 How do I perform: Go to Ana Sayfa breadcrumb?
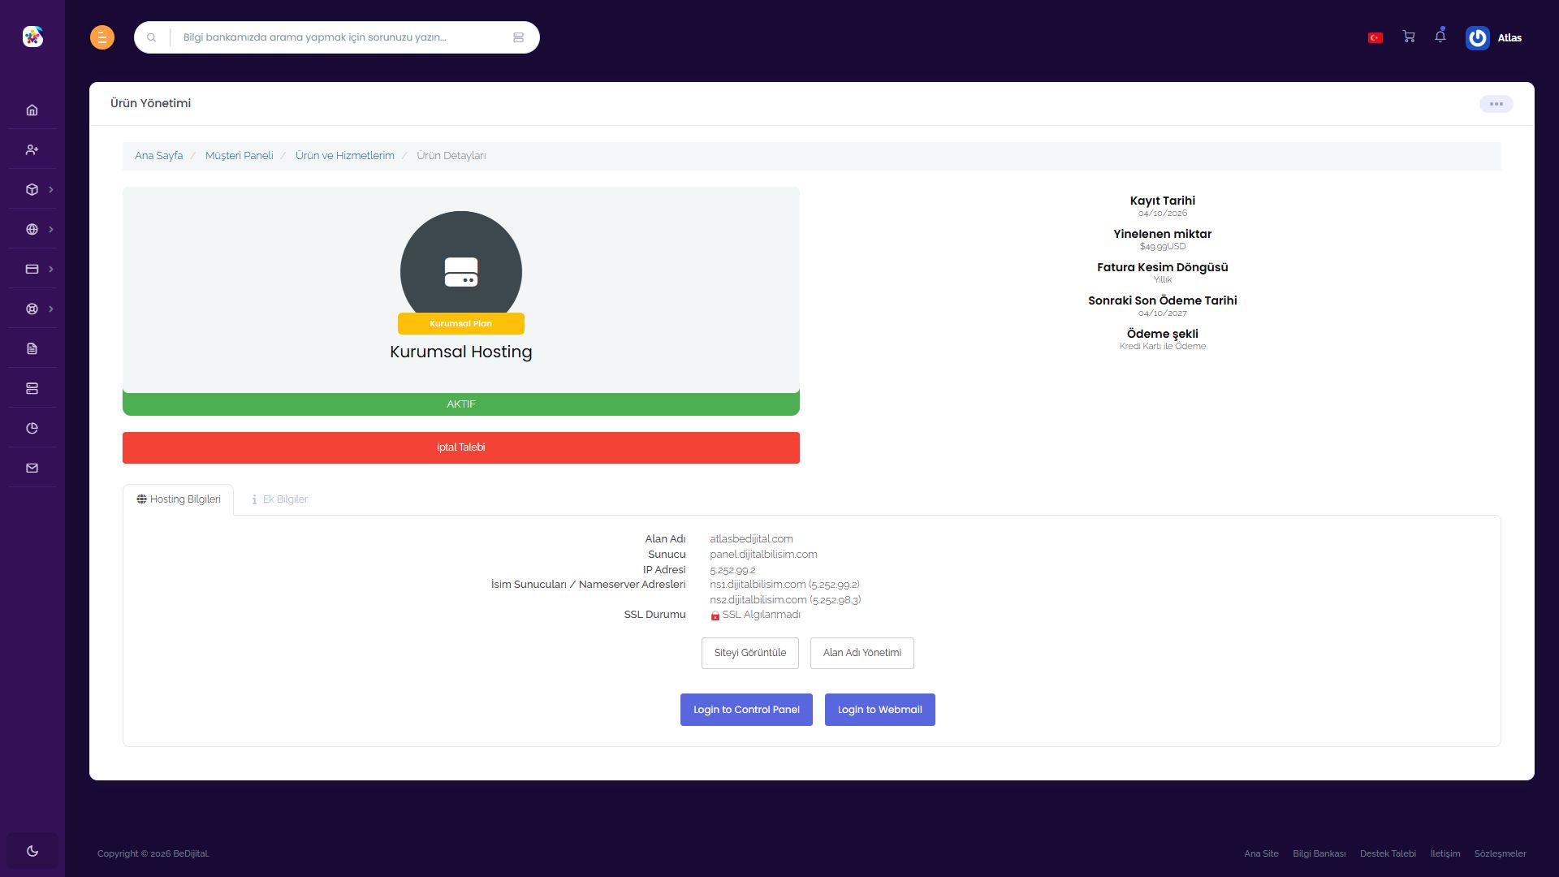coord(159,156)
